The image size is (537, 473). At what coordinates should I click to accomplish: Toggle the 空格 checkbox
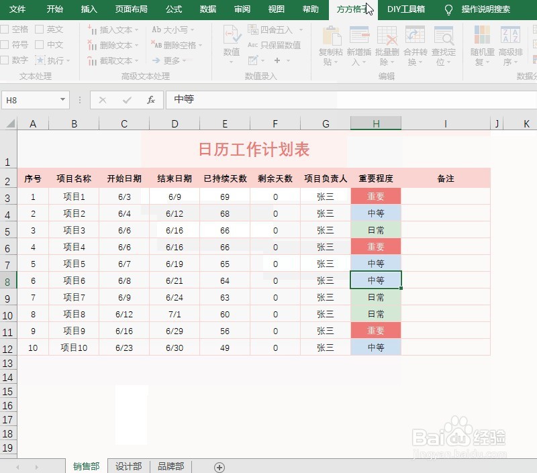click(x=5, y=29)
